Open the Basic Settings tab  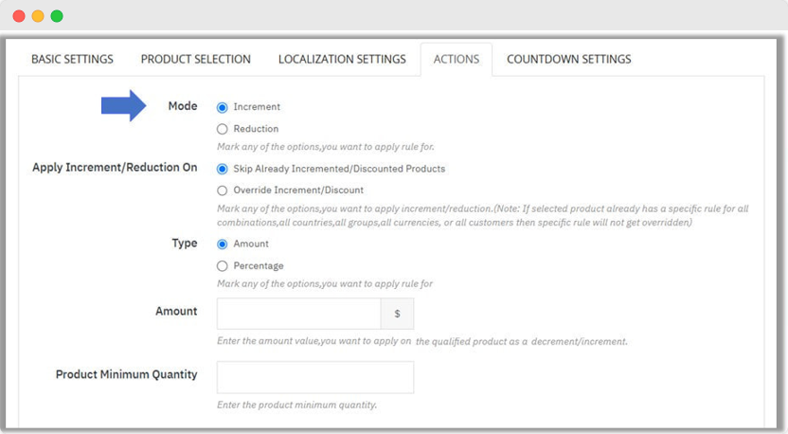coord(72,60)
